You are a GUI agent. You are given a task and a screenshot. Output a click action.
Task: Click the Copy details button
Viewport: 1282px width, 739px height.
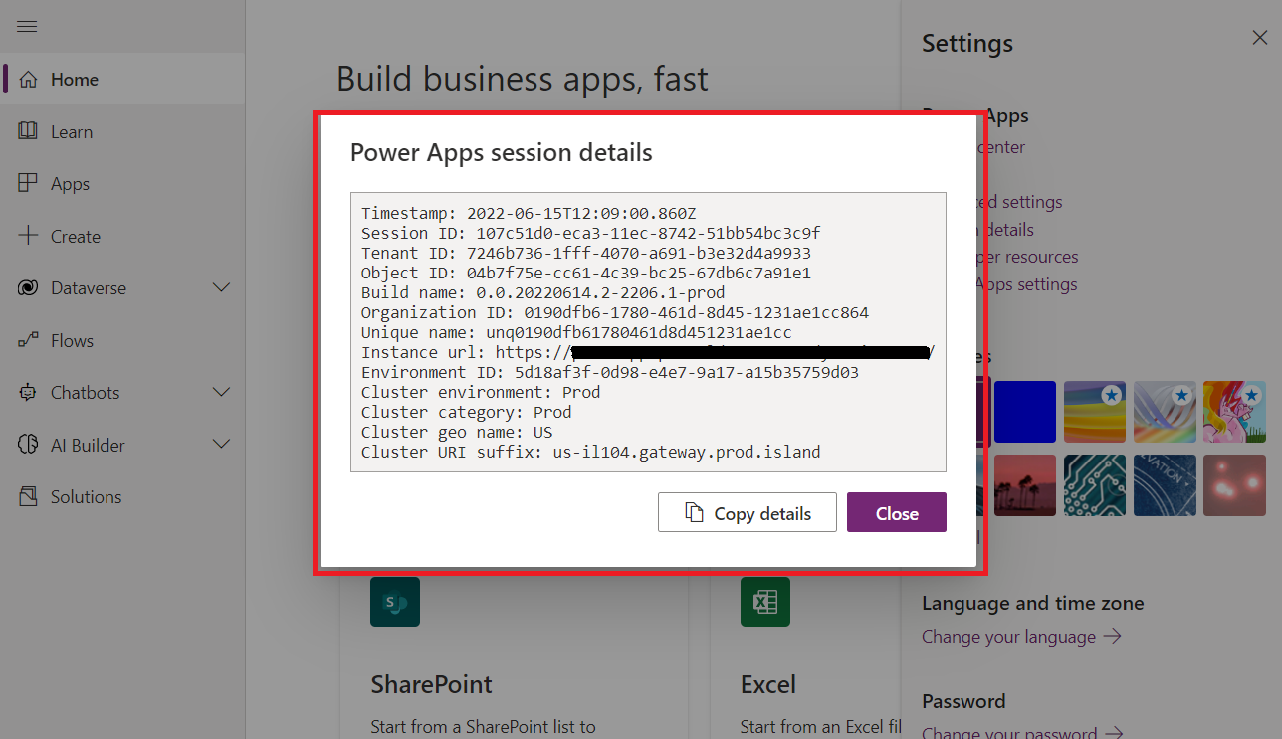tap(747, 513)
